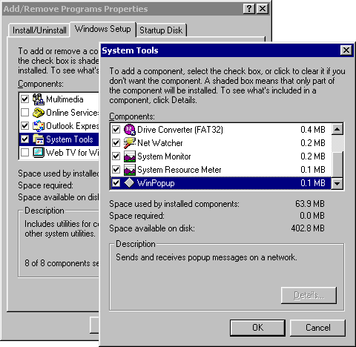The width and height of the screenshot is (356, 347).
Task: Select Multimedia text in the background list
Action: click(x=65, y=99)
